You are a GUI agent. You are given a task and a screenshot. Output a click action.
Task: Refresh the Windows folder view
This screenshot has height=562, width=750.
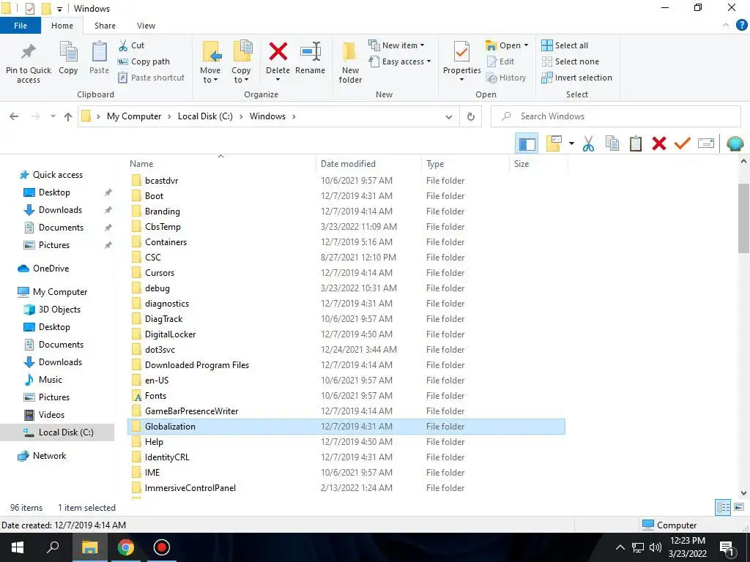(471, 116)
